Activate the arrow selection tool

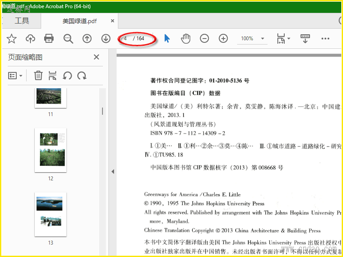click(167, 39)
